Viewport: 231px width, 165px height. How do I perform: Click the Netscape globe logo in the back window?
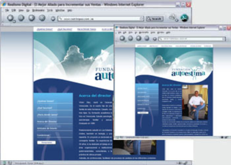tap(184, 18)
